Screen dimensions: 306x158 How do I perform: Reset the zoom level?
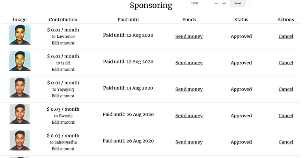(x=238, y=3)
